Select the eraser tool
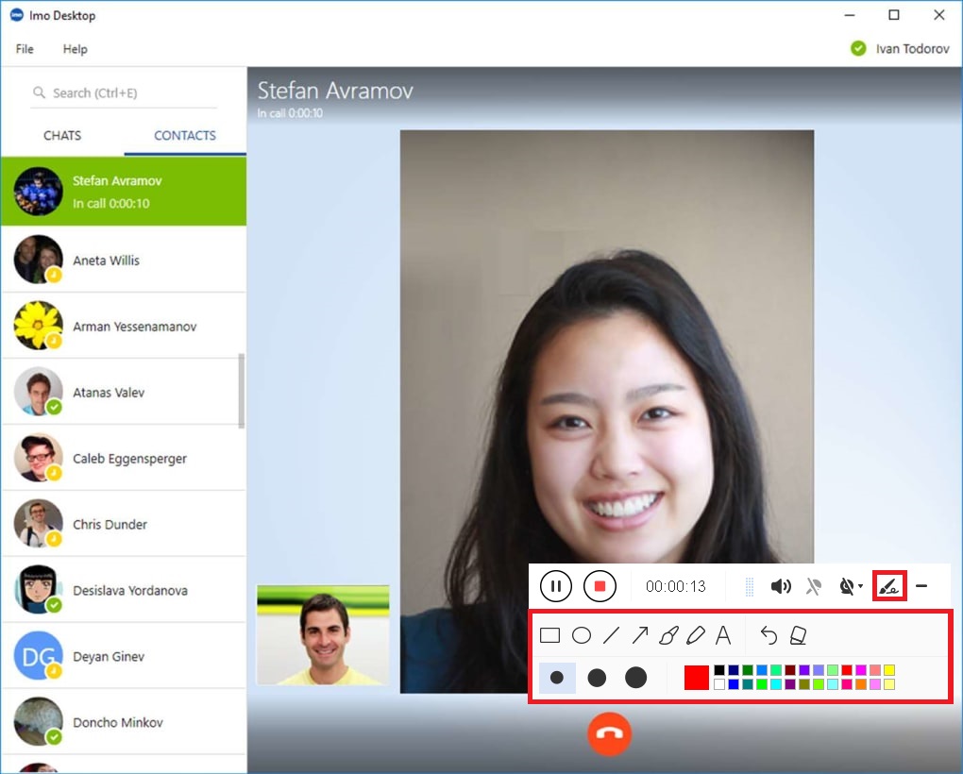Viewport: 963px width, 774px height. point(798,634)
